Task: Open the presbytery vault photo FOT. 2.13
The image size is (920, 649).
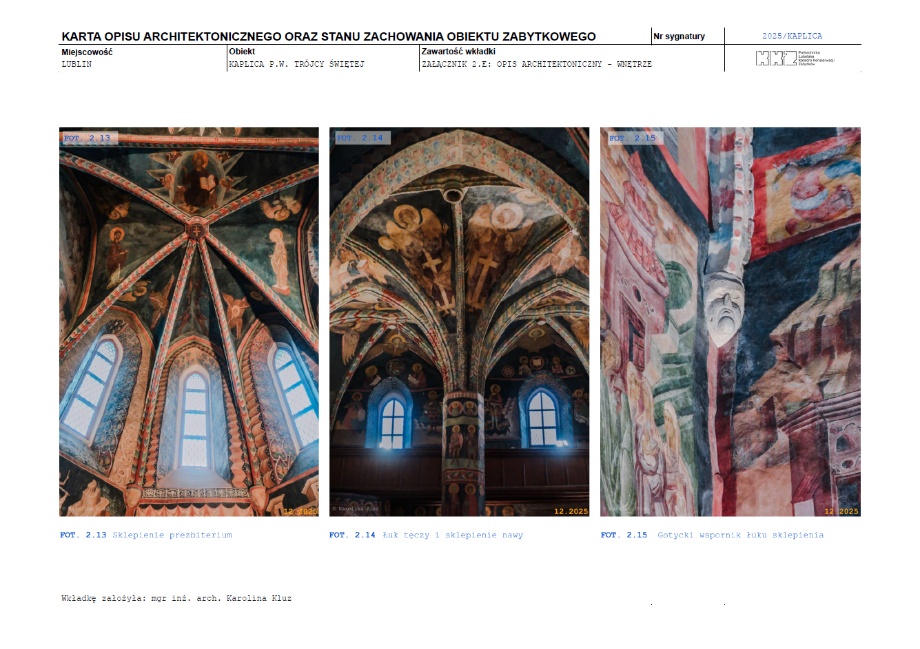Action: pyautogui.click(x=189, y=321)
